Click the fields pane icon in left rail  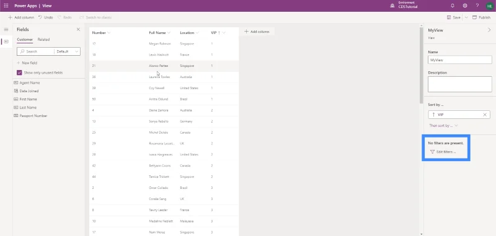click(x=6, y=42)
